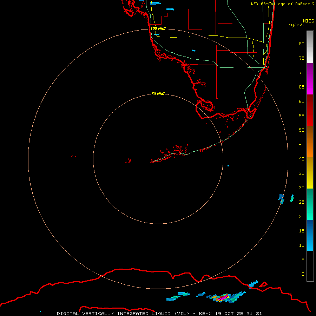
Task: Select the black band at the scale bottom
Action: tap(310, 266)
